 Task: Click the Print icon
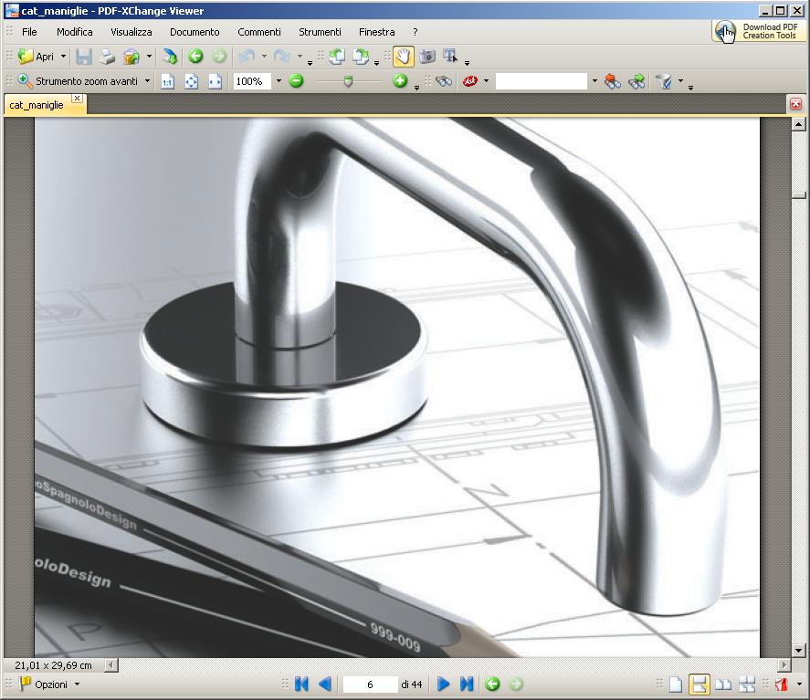(108, 57)
